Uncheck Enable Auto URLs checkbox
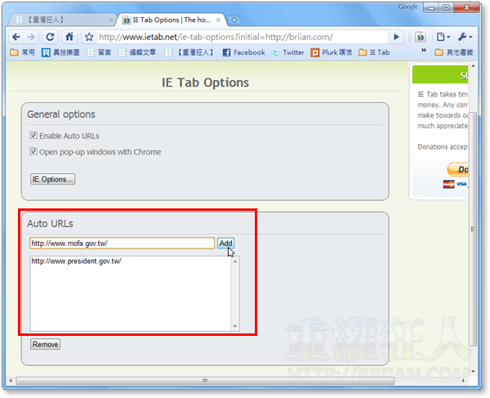 coord(33,136)
